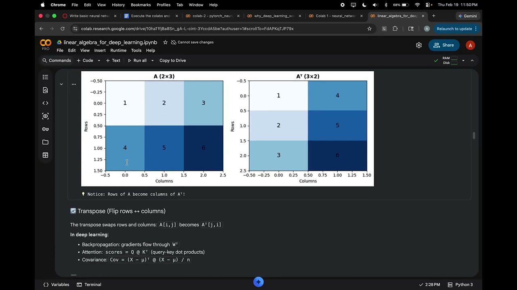Click the Apple menu logo
The width and height of the screenshot is (517, 290).
pyautogui.click(x=42, y=5)
